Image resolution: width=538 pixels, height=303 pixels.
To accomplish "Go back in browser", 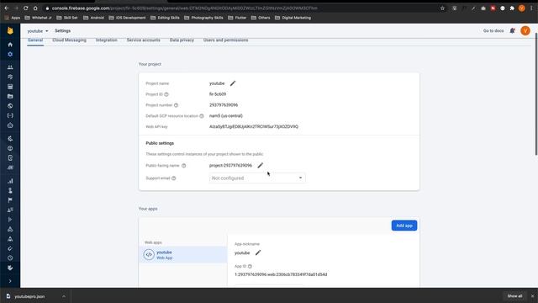I will (7, 8).
